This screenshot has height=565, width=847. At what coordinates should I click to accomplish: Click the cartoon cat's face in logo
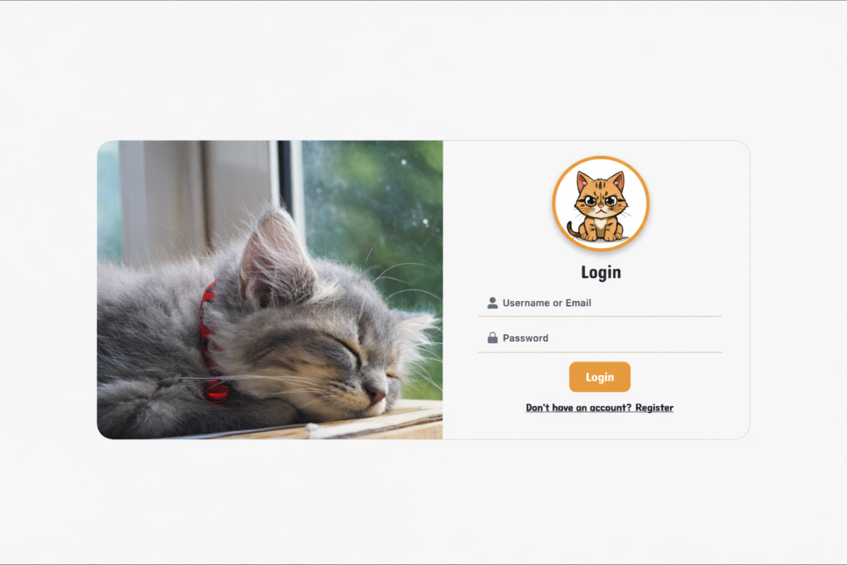tap(601, 200)
